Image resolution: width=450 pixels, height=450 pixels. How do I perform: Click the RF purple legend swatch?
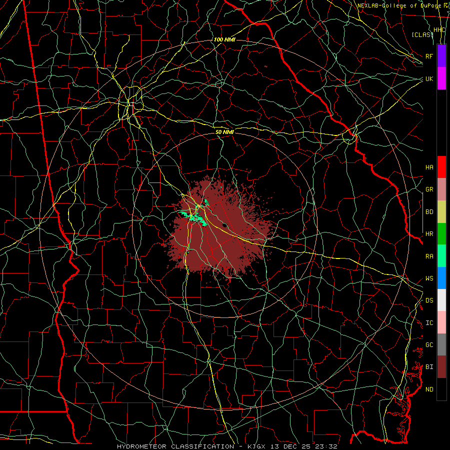point(441,56)
